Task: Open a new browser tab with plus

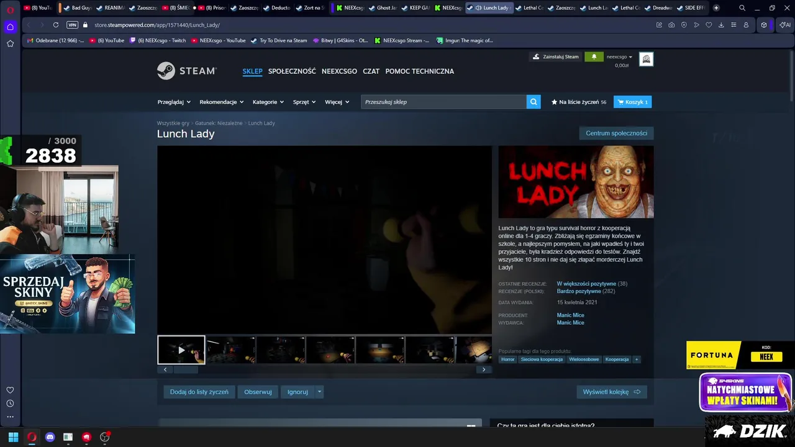Action: click(716, 8)
